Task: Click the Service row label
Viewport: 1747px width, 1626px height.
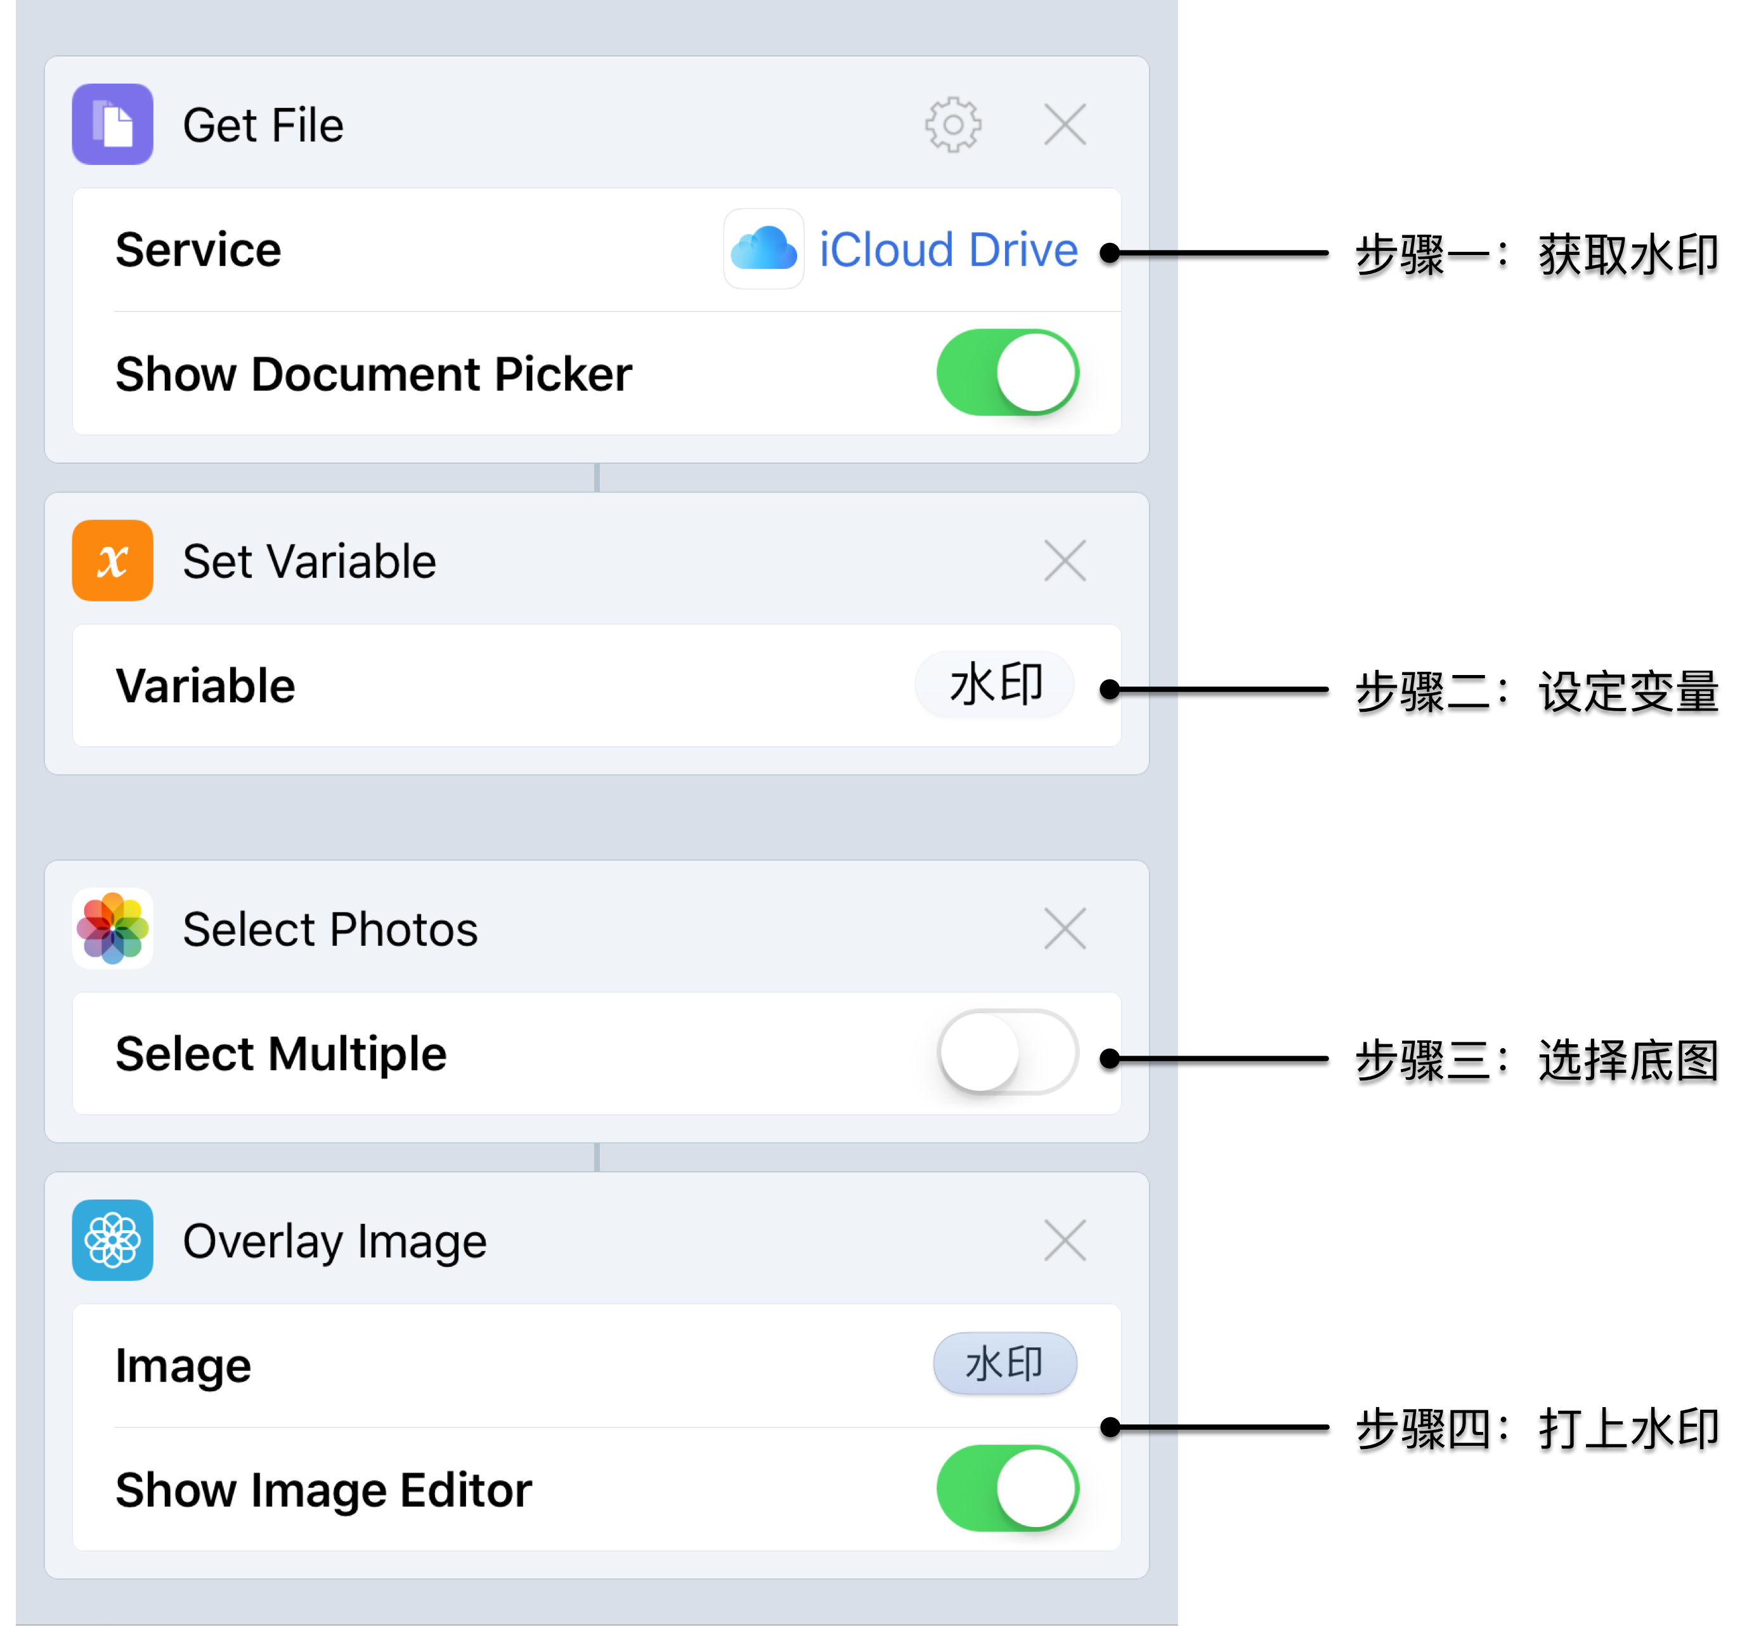Action: pos(198,250)
